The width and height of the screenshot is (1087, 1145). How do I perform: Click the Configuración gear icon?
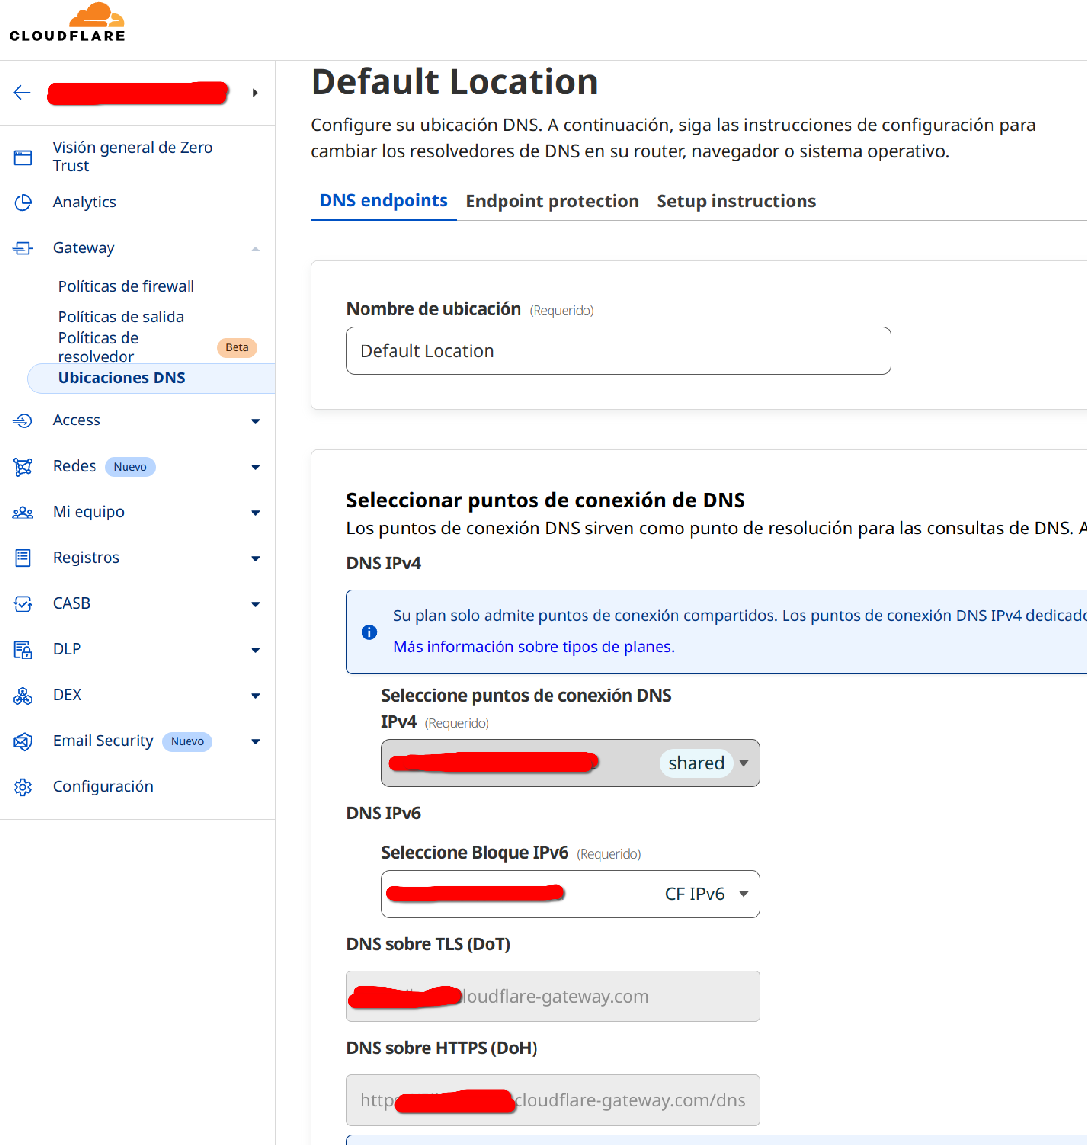[x=23, y=787]
